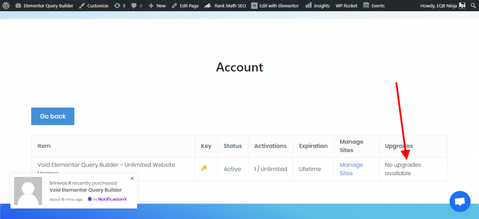Open the site dashboard gauge icon

[x=18, y=6]
